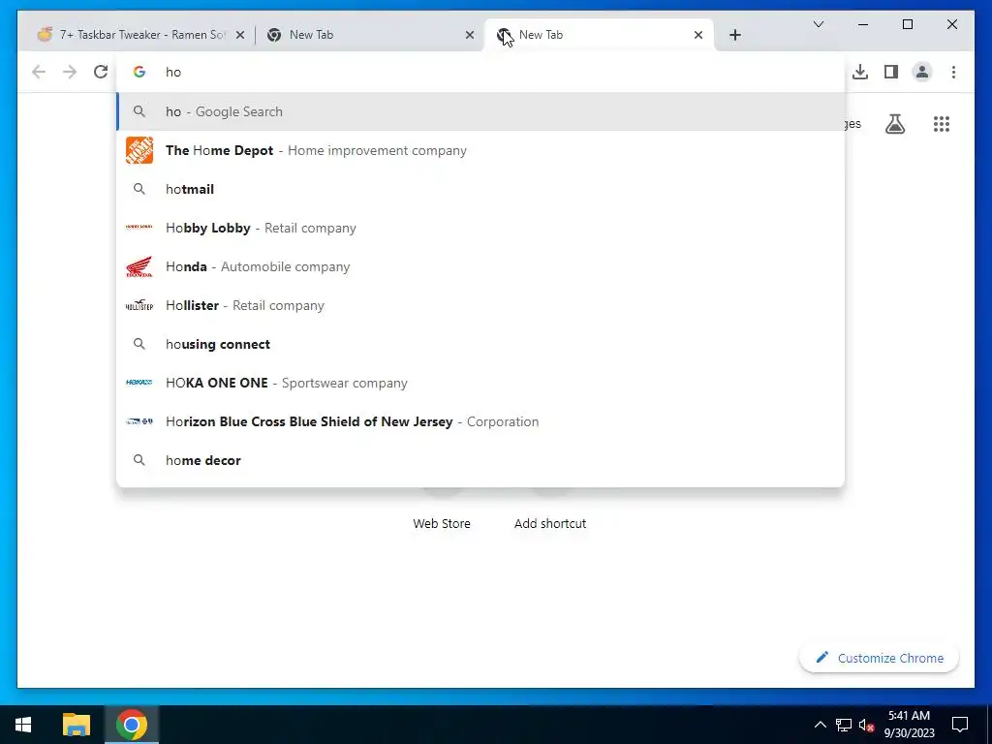Open the notification center icon
This screenshot has width=992, height=744.
[x=960, y=725]
